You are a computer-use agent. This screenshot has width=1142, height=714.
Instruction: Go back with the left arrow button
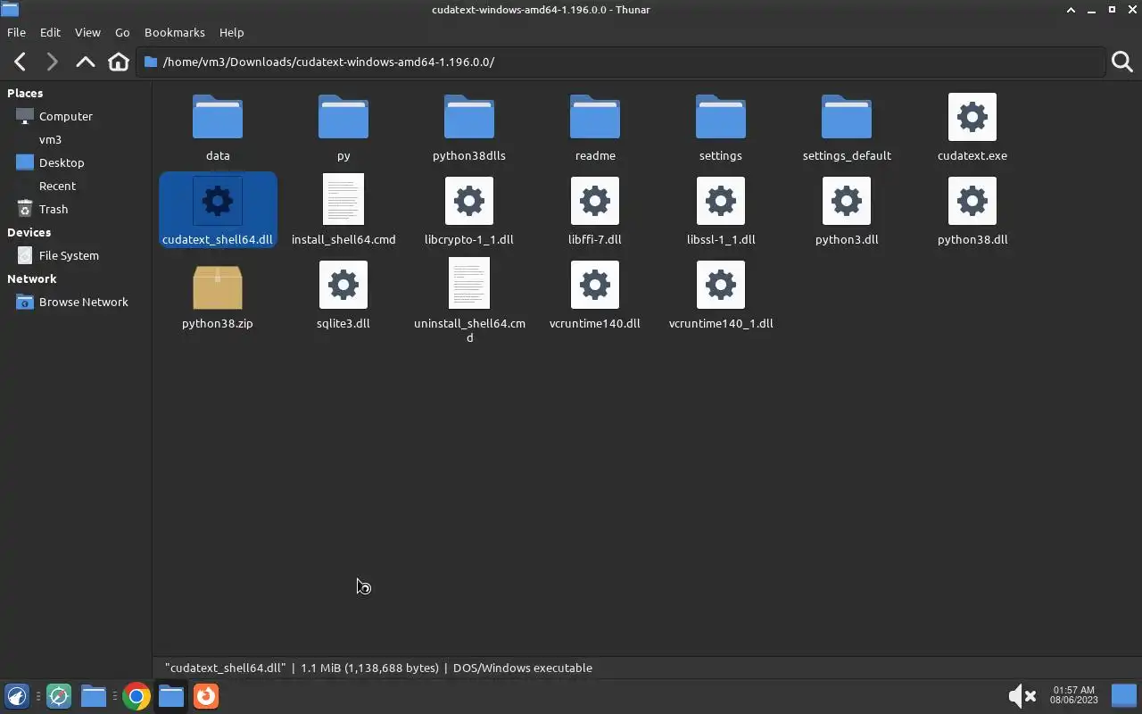click(20, 62)
